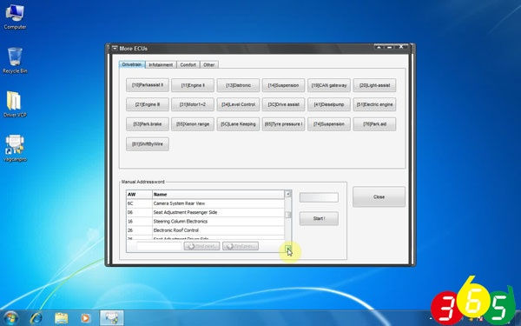Click the Close button in More ECUs

(x=379, y=197)
